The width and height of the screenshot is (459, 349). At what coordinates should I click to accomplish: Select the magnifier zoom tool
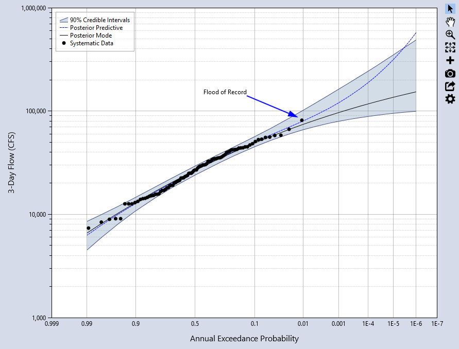tap(450, 34)
